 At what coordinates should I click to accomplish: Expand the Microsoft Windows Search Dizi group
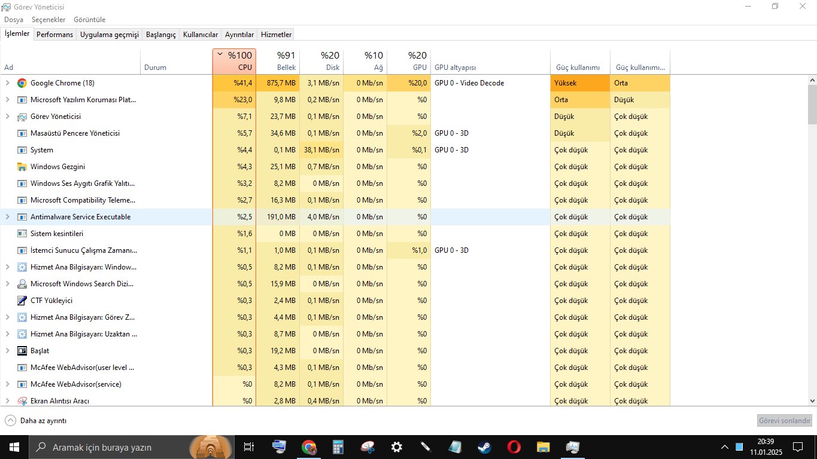(8, 284)
